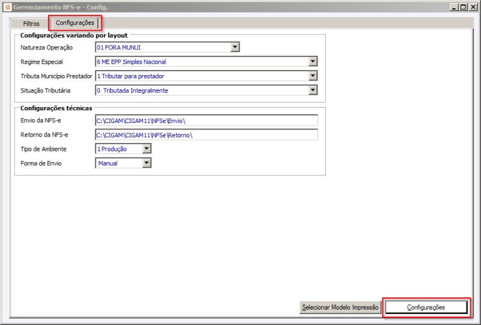This screenshot has width=481, height=325.
Task: Click the 'Envio da NFS-e' label
Action: click(x=40, y=120)
